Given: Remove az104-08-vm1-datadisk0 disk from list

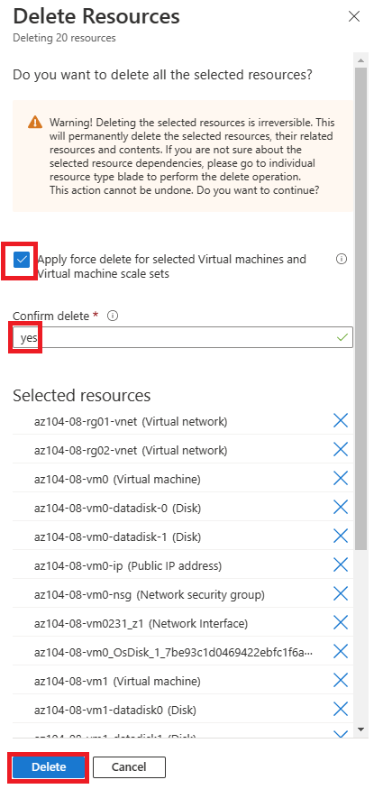Looking at the screenshot, I should (x=341, y=710).
